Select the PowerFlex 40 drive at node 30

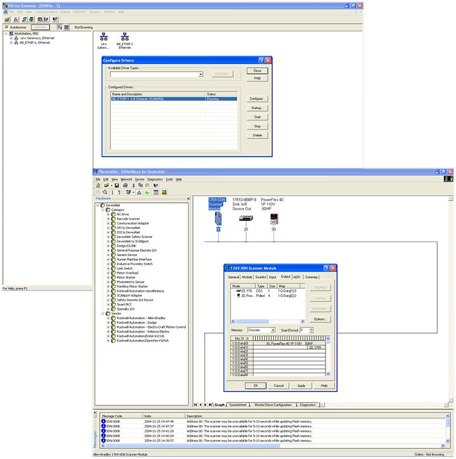tap(273, 219)
